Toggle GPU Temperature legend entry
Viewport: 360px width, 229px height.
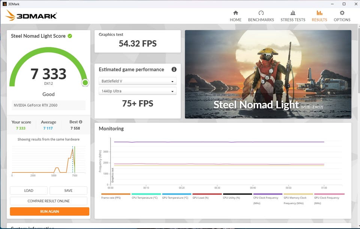coord(176,196)
